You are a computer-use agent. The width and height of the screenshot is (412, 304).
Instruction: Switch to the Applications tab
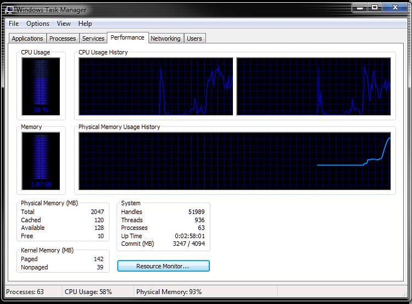27,38
